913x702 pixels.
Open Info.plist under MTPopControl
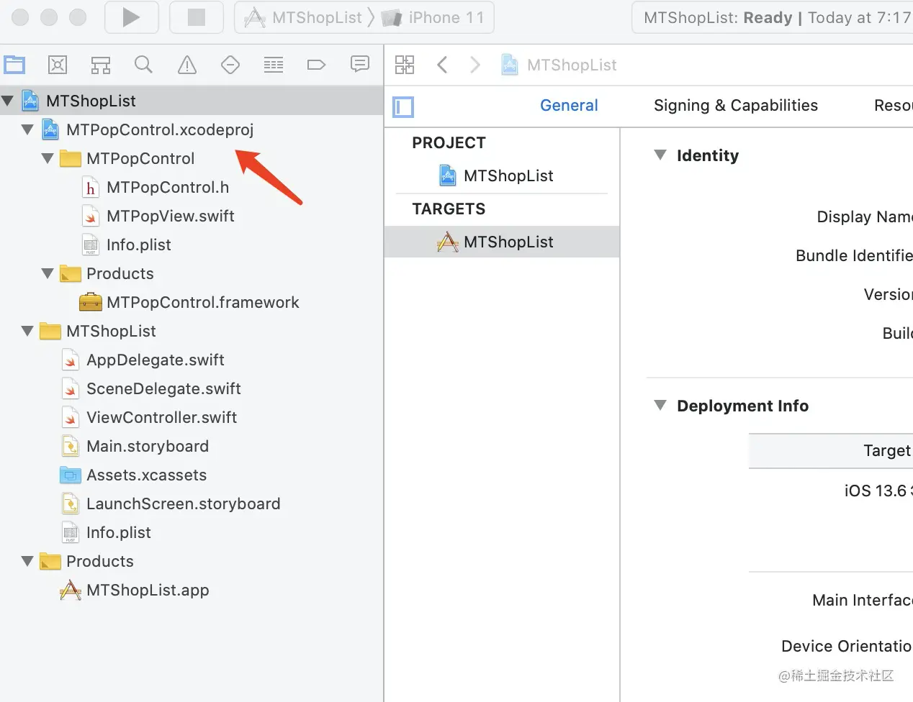click(139, 245)
